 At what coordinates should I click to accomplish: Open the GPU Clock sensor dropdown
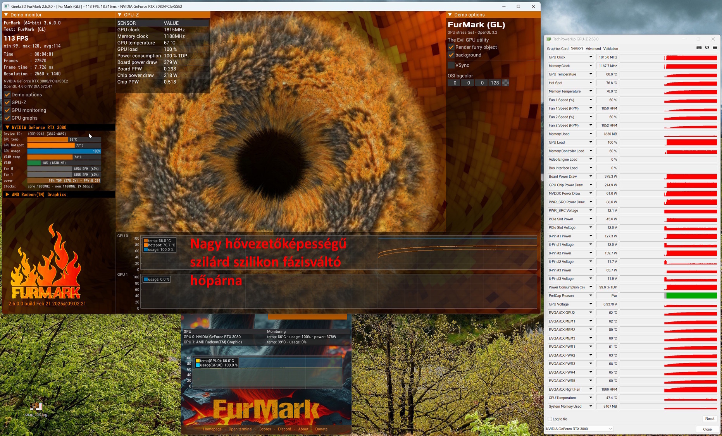click(x=591, y=57)
